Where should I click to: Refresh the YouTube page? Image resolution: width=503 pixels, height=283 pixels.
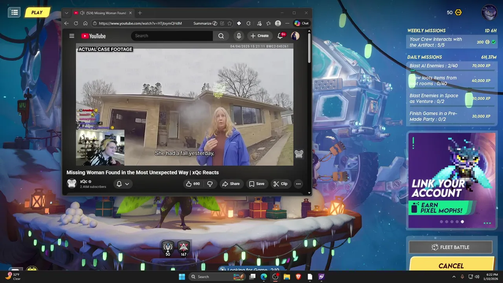pos(76,23)
